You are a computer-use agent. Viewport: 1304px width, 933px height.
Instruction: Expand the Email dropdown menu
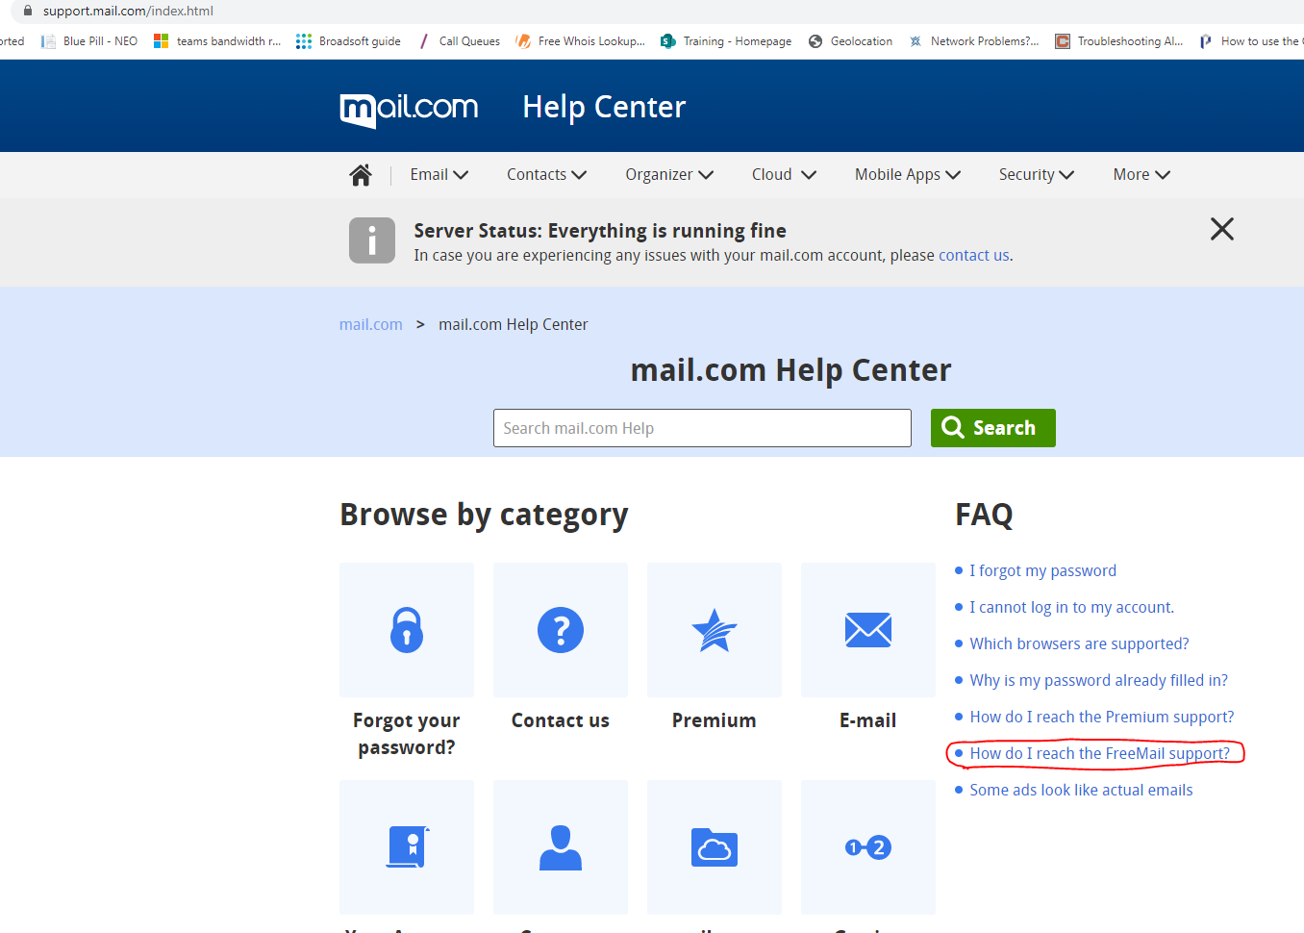click(x=439, y=175)
